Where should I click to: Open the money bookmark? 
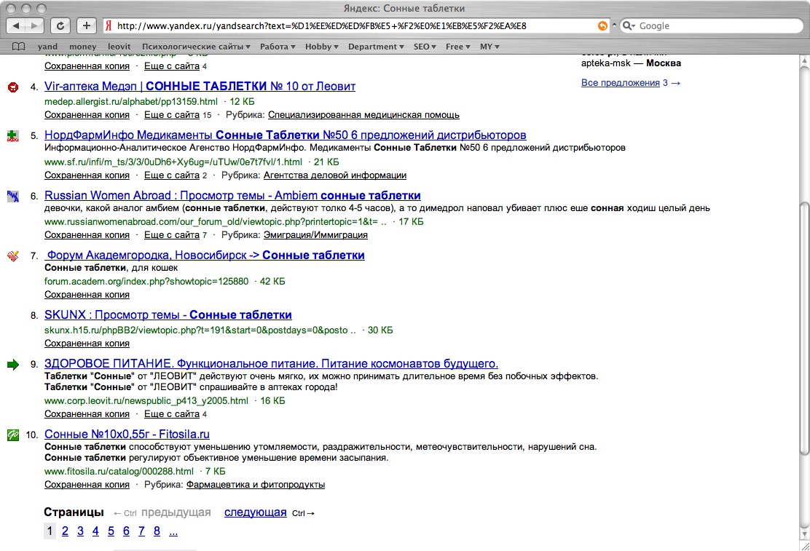[82, 47]
